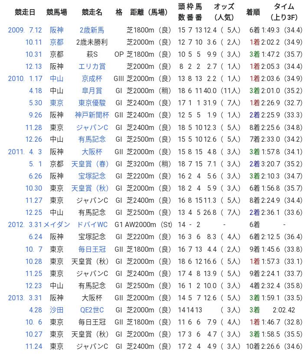Select the AW2000m (St) distance cell
The height and width of the screenshot is (354, 307).
[x=149, y=224]
